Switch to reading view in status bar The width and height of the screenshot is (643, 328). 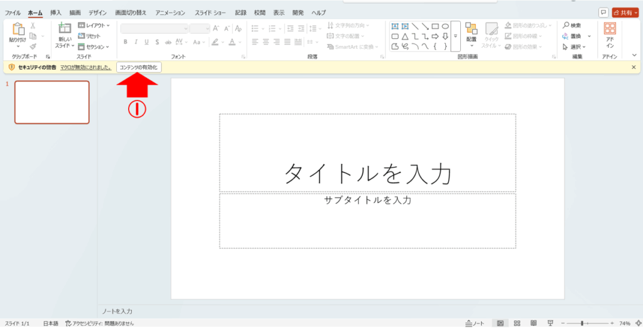click(533, 323)
